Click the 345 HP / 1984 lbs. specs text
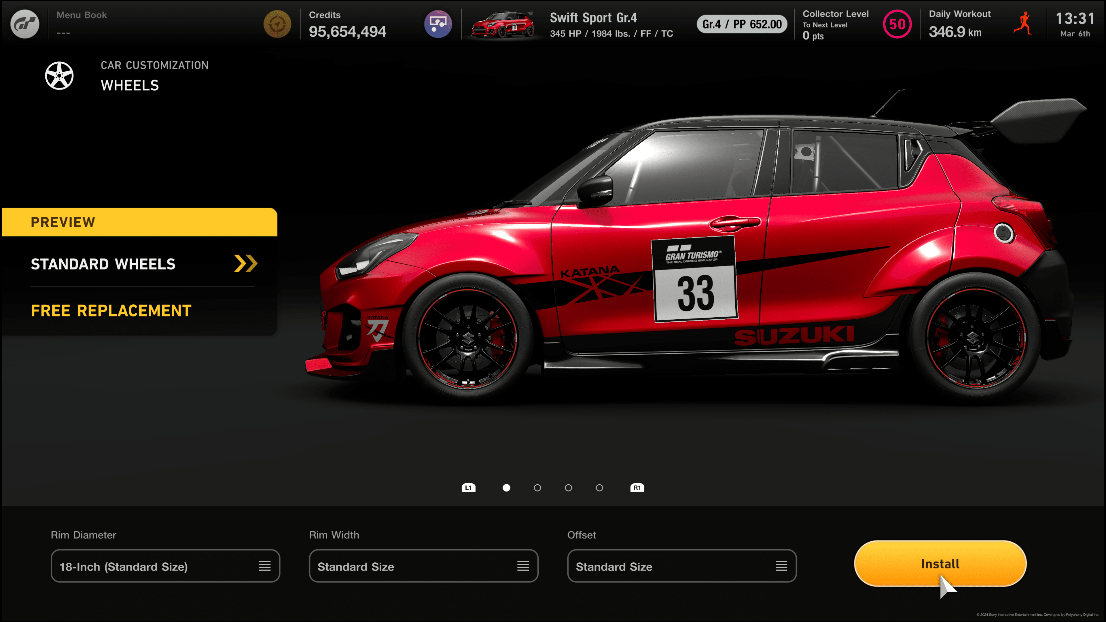This screenshot has width=1106, height=622. click(611, 33)
